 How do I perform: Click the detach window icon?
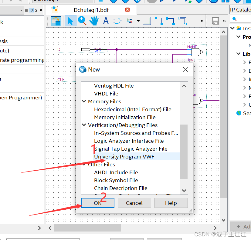[x=56, y=21]
